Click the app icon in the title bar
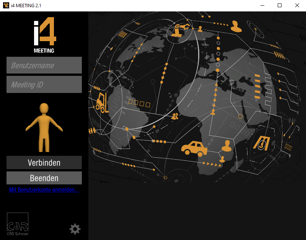 6,6
